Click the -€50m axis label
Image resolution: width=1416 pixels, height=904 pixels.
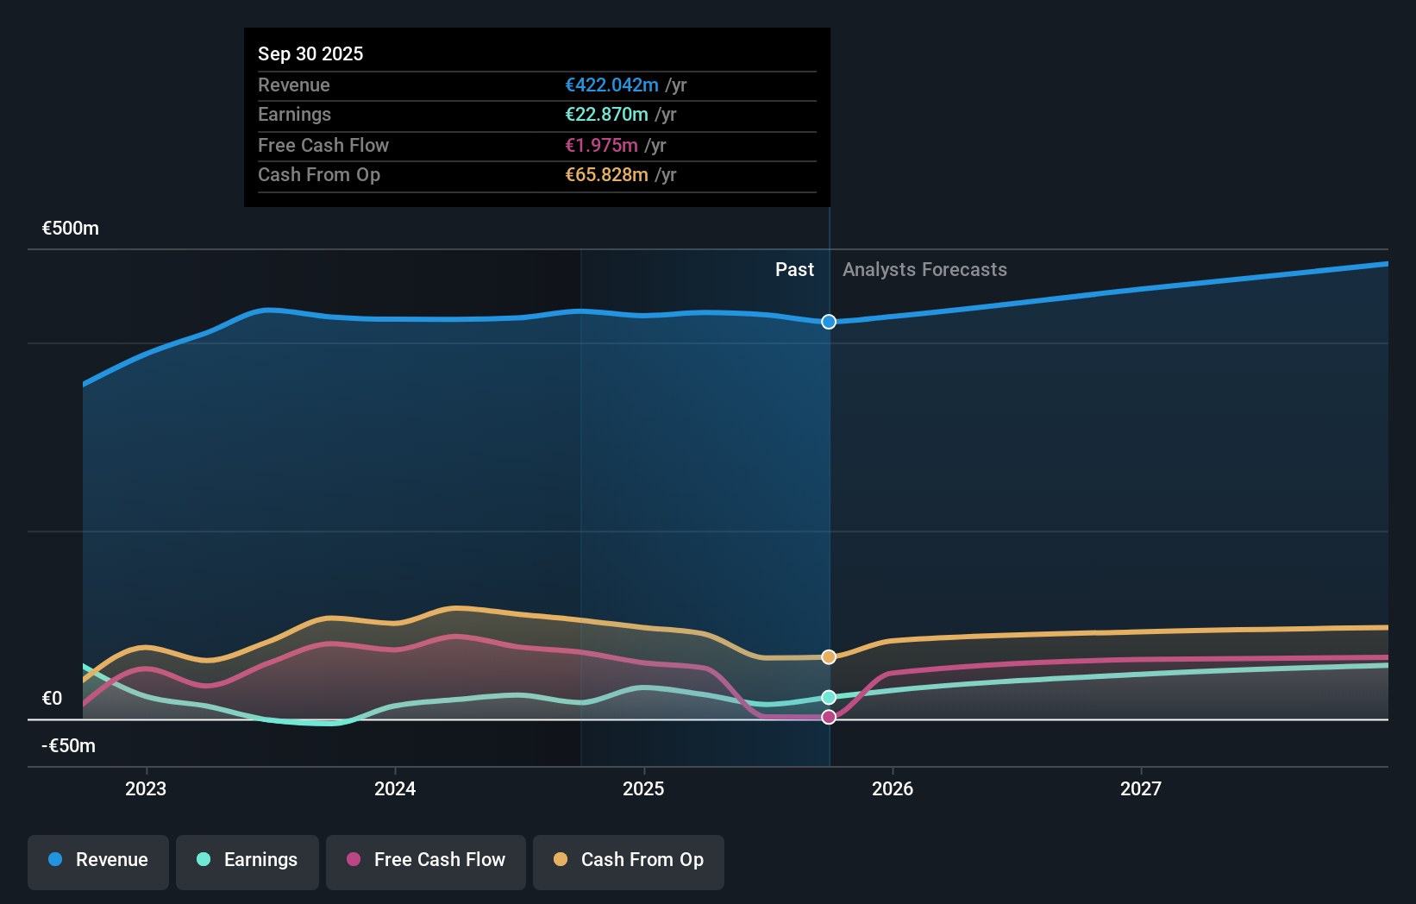click(68, 745)
